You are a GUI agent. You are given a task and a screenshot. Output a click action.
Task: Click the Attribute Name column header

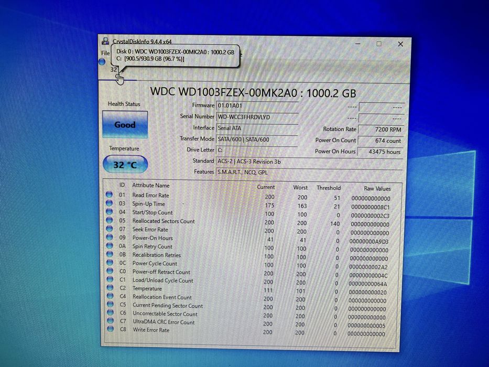pyautogui.click(x=150, y=186)
